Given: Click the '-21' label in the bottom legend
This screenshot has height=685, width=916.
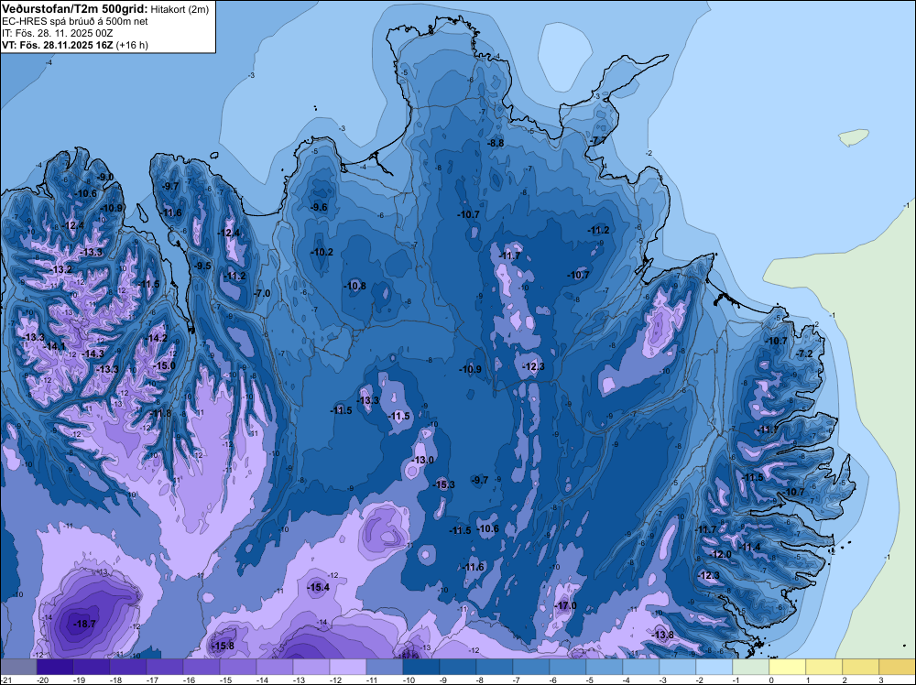Looking at the screenshot, I should [x=5, y=680].
